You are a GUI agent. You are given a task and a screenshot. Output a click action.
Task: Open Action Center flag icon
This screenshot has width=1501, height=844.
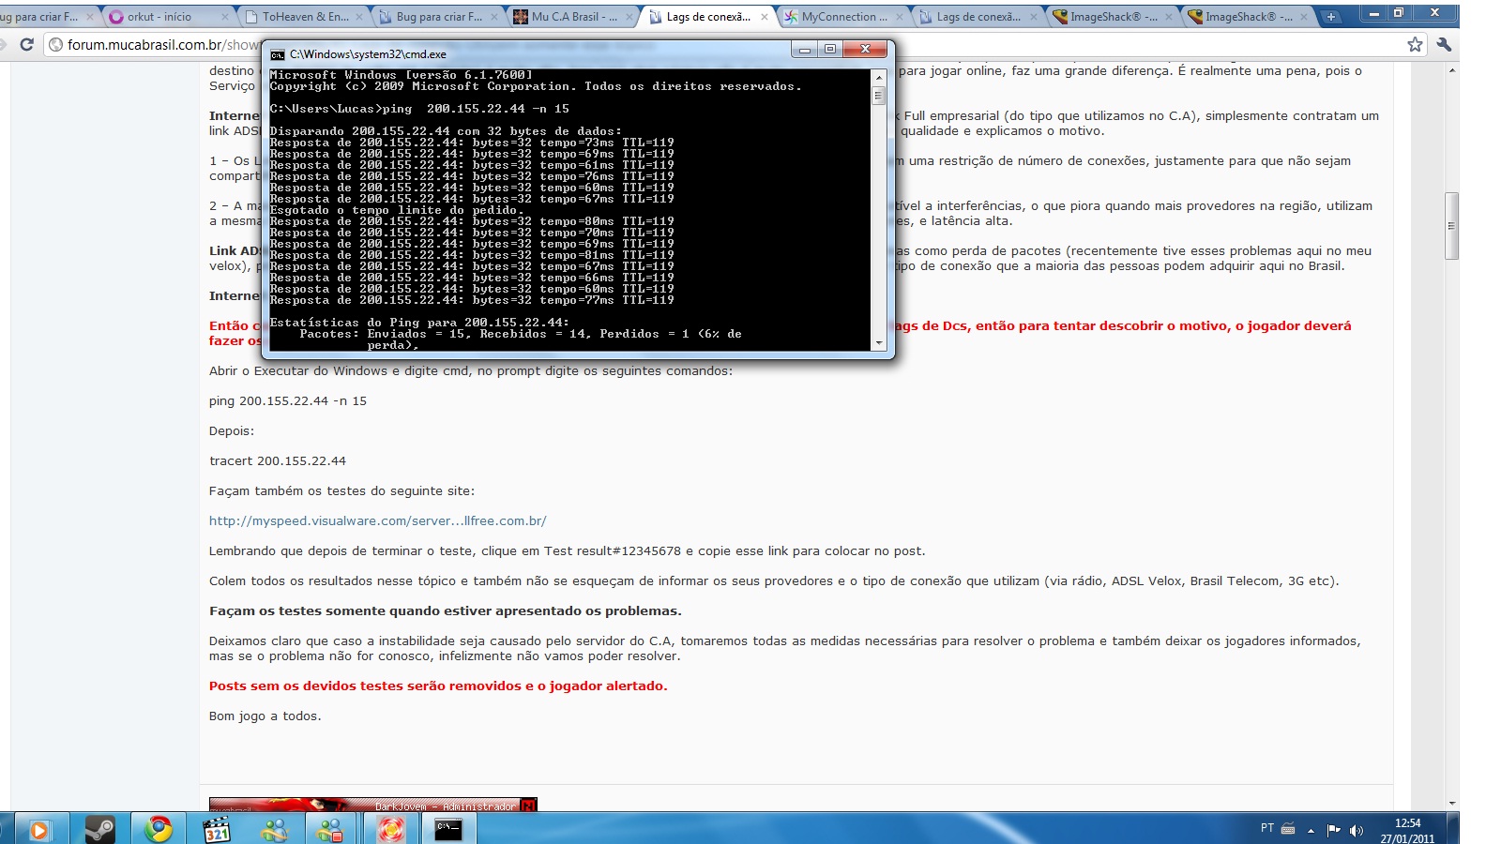pyautogui.click(x=1333, y=830)
